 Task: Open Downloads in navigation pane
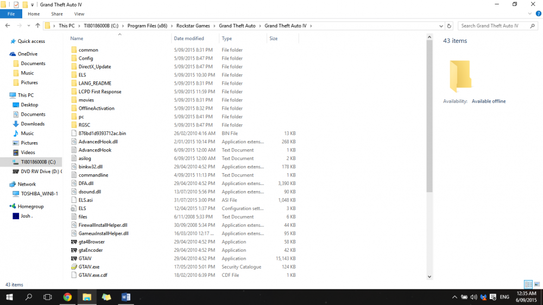[33, 124]
